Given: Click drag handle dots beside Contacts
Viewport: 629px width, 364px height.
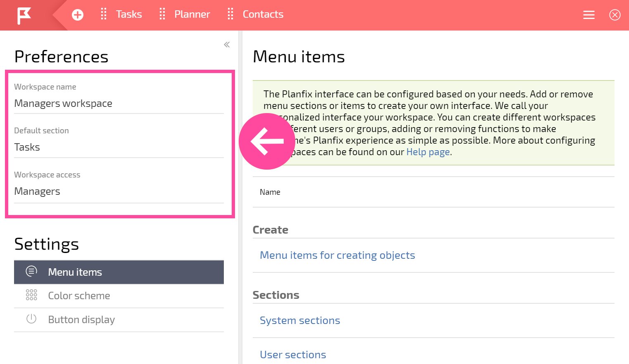Looking at the screenshot, I should (x=230, y=14).
